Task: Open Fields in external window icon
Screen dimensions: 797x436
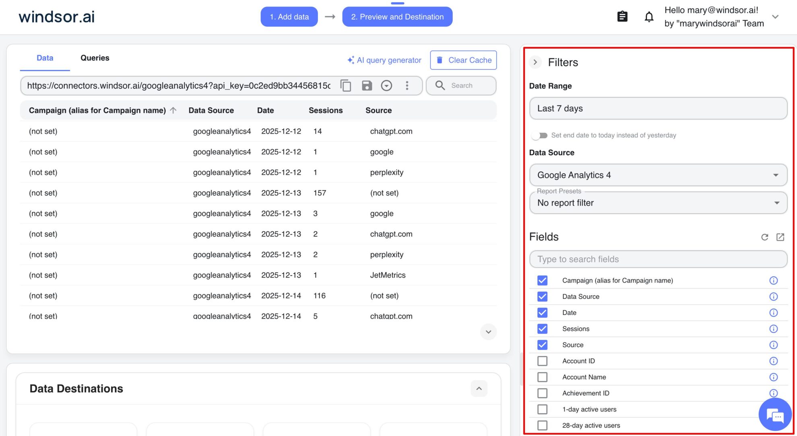Action: pyautogui.click(x=780, y=237)
